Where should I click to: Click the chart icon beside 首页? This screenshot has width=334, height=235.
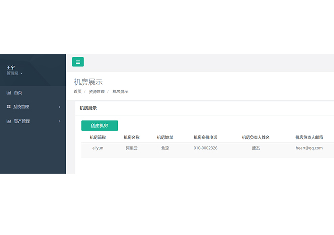coord(9,93)
